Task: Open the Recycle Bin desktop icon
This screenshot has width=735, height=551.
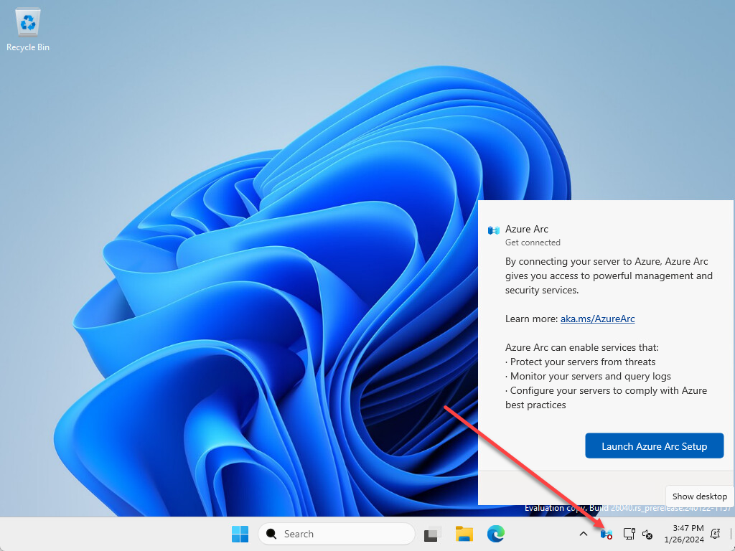Action: (x=28, y=29)
